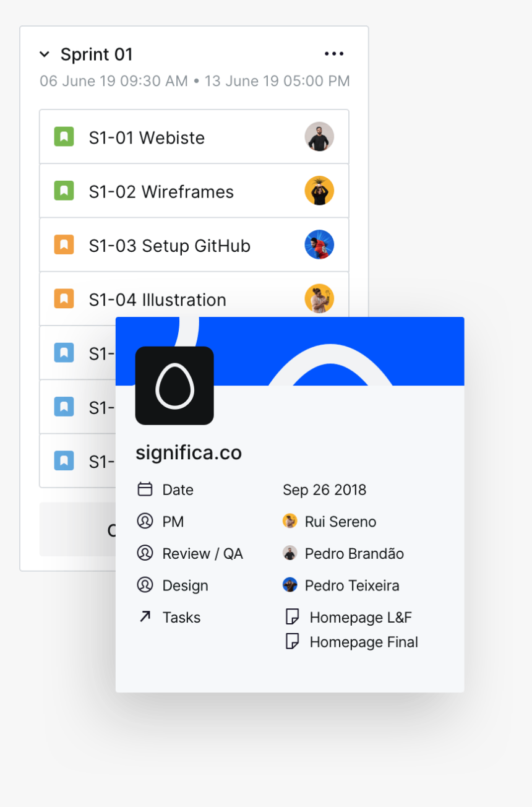532x807 pixels.
Task: Click the orange bookmark icon of S1-04 Illustration
Action: (x=64, y=298)
